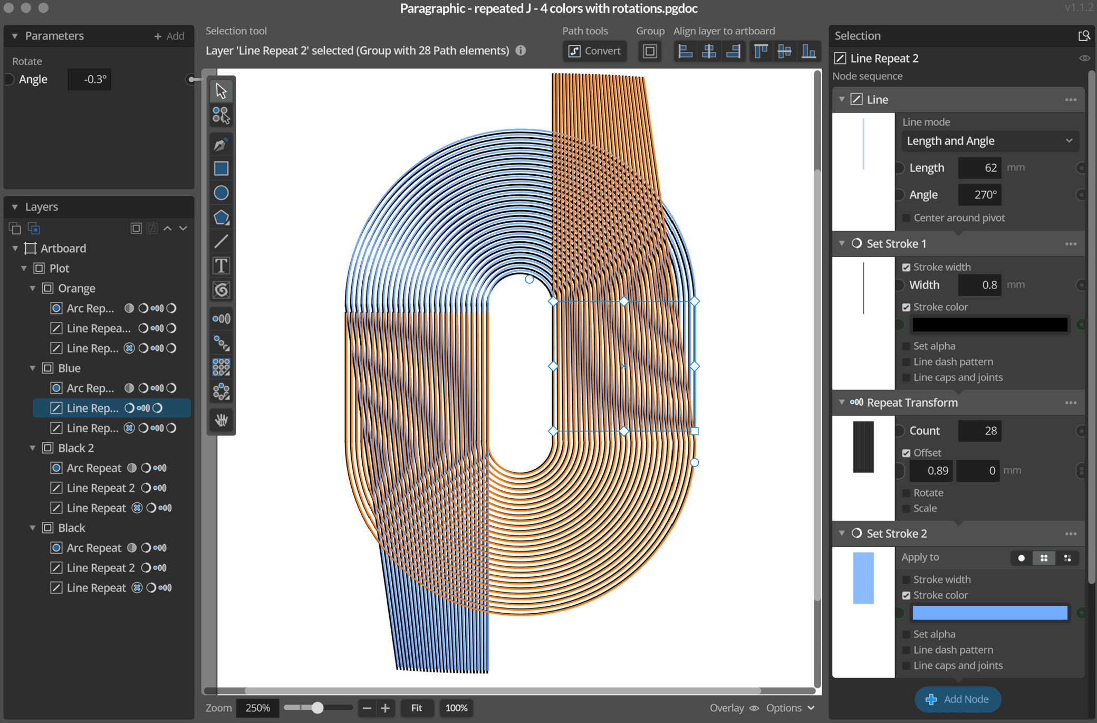Enable Set alpha in Set Stroke 1

(906, 346)
